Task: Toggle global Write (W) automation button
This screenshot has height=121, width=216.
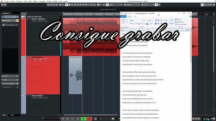Action: click(56, 5)
